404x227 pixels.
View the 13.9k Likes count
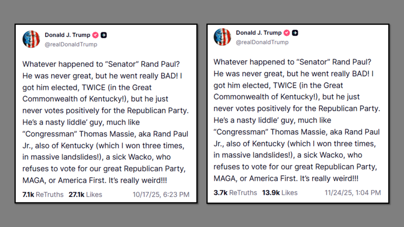[280, 193]
